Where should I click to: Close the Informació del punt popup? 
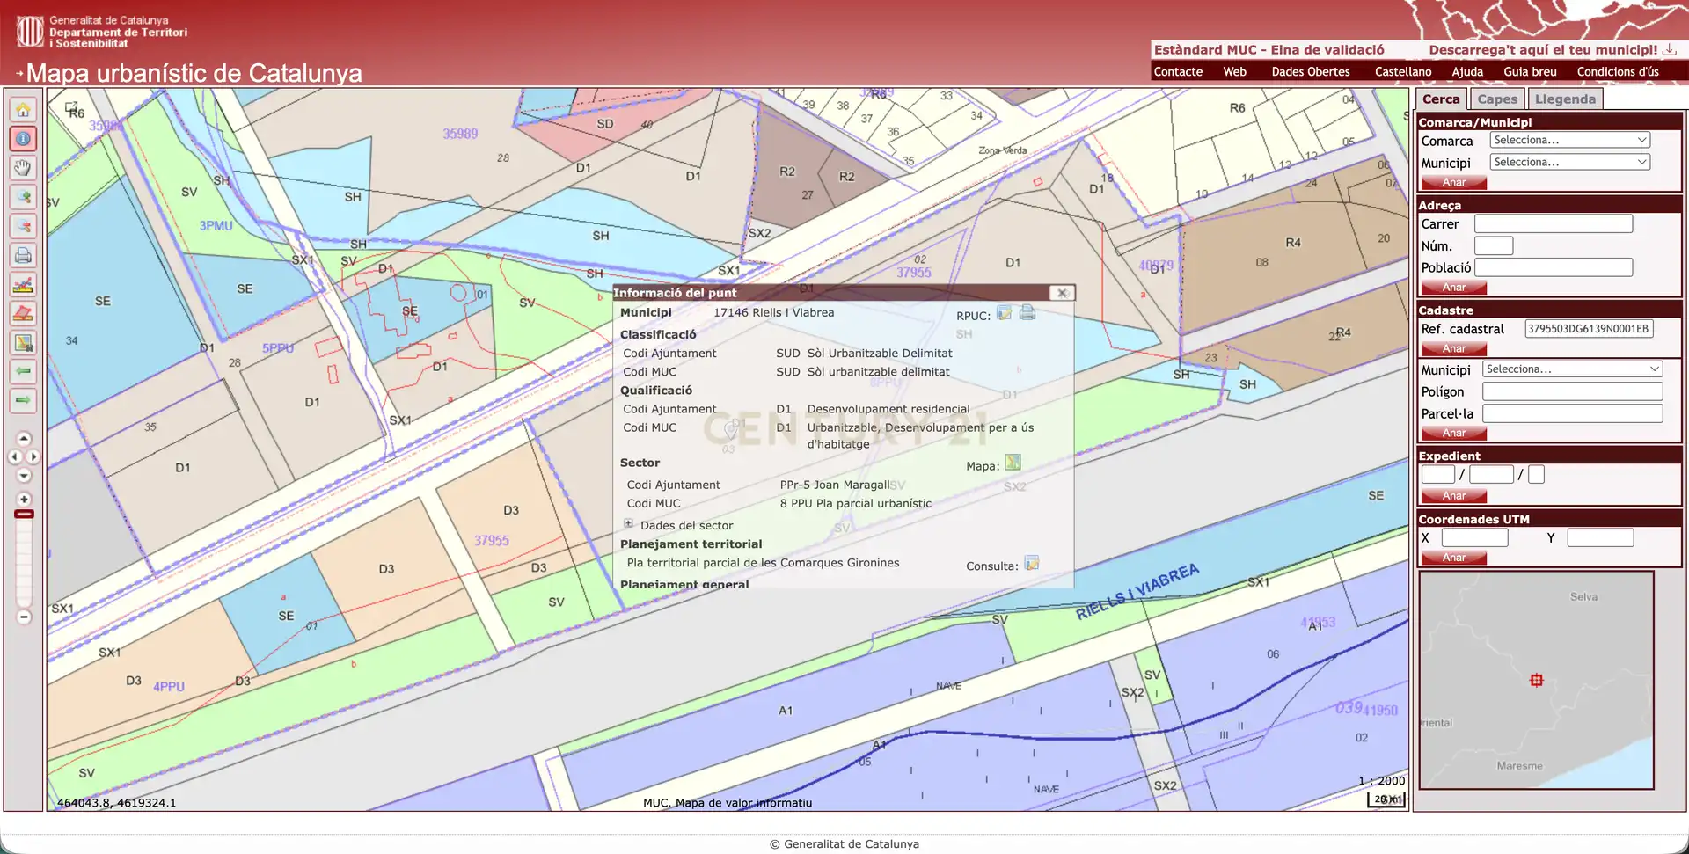click(1062, 293)
